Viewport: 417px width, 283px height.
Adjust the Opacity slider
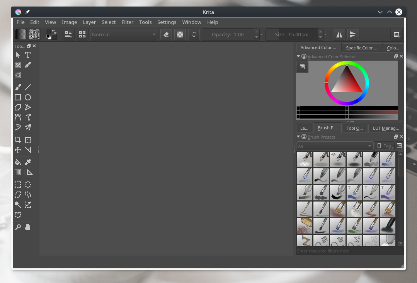click(228, 34)
